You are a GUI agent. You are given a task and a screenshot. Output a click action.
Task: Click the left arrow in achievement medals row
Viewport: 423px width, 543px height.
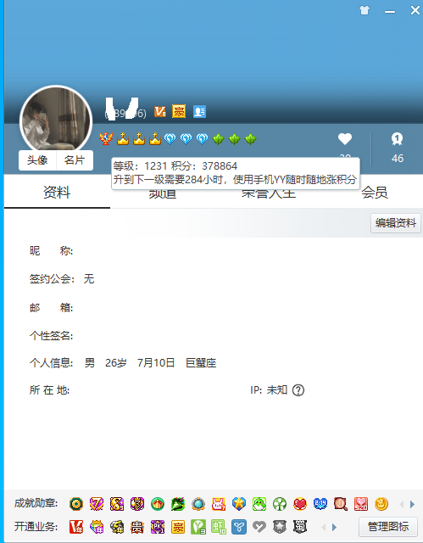(x=401, y=504)
